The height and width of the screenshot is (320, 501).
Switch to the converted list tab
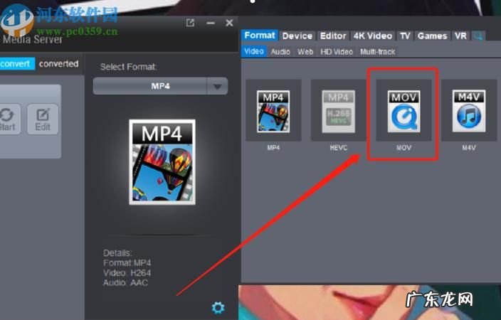(58, 64)
